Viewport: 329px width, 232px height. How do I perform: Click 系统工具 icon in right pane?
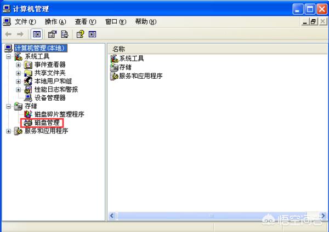tap(115, 59)
